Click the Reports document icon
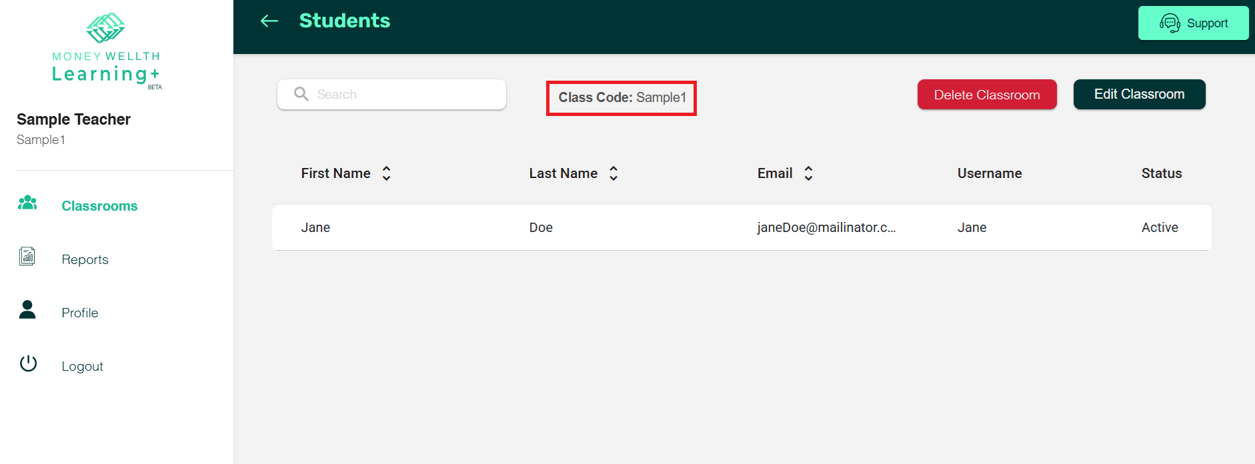This screenshot has height=464, width=1255. (x=27, y=257)
